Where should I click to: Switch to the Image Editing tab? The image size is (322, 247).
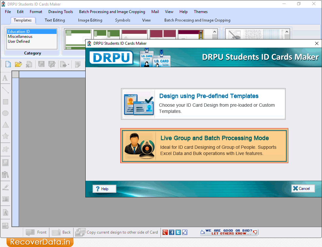pyautogui.click(x=90, y=20)
